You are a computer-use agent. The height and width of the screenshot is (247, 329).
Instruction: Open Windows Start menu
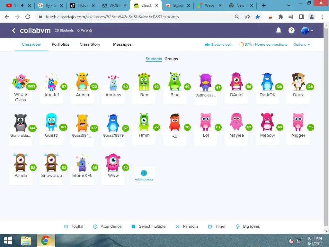coord(8,241)
